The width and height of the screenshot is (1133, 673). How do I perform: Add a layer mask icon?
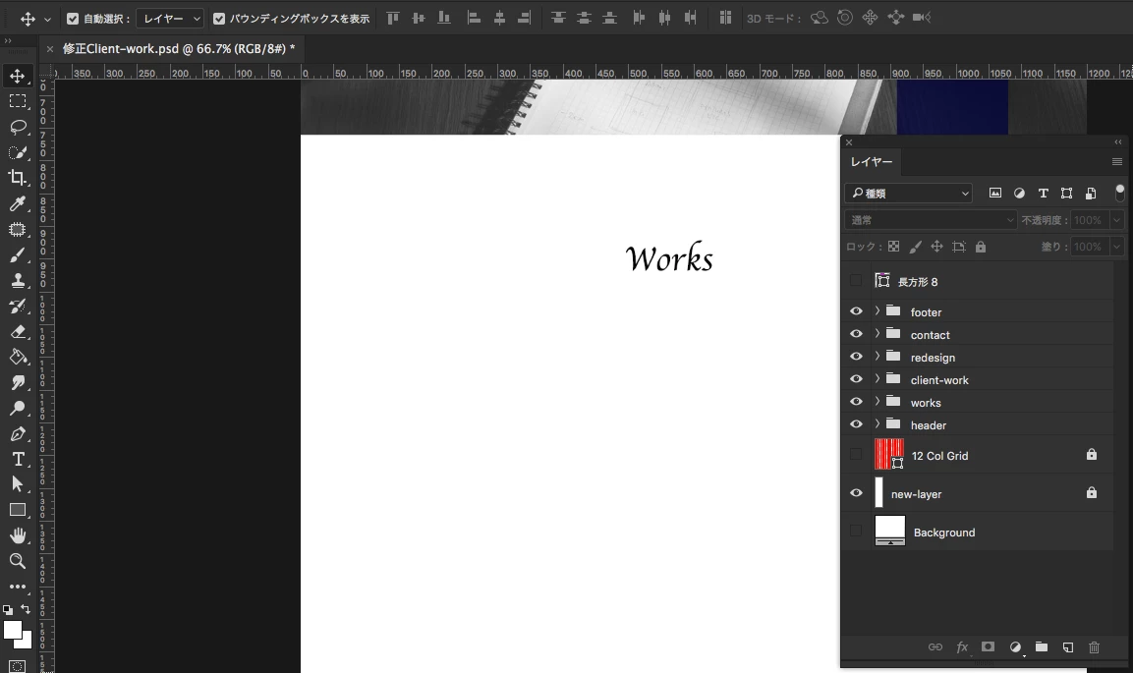coord(988,647)
